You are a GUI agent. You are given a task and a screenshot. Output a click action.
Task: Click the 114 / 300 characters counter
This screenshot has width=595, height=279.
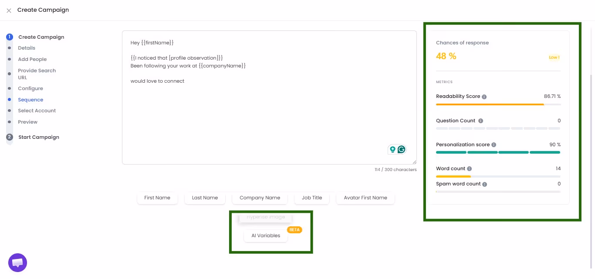pyautogui.click(x=396, y=170)
